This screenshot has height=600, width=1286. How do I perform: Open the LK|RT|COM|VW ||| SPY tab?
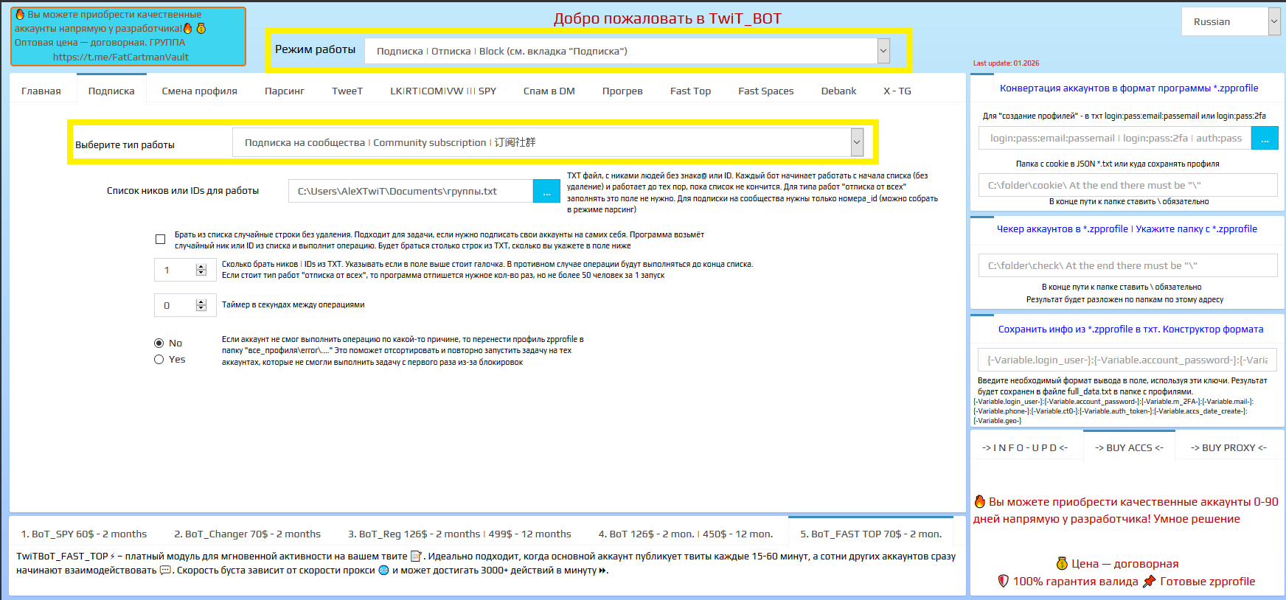click(443, 91)
